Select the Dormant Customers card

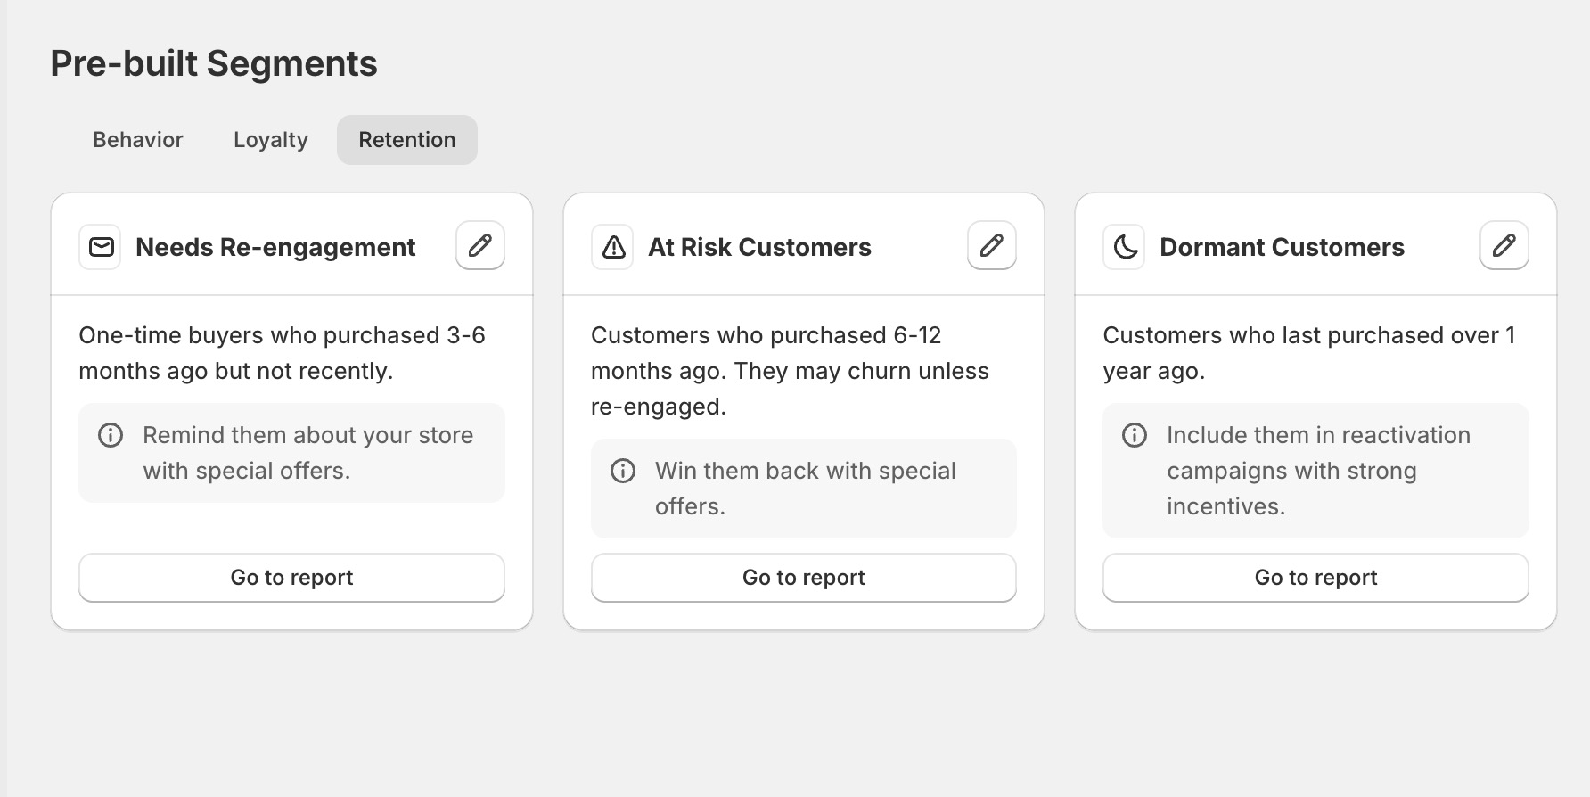pos(1315,352)
